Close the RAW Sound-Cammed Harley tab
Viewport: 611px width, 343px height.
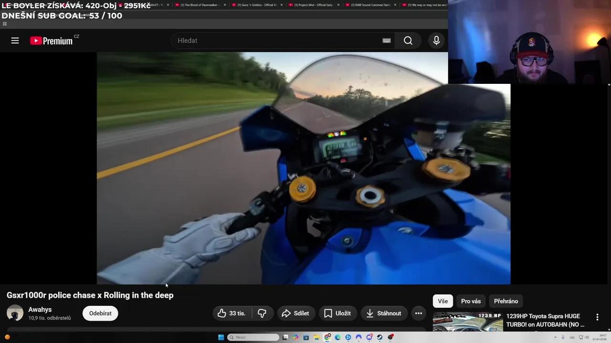pyautogui.click(x=395, y=5)
